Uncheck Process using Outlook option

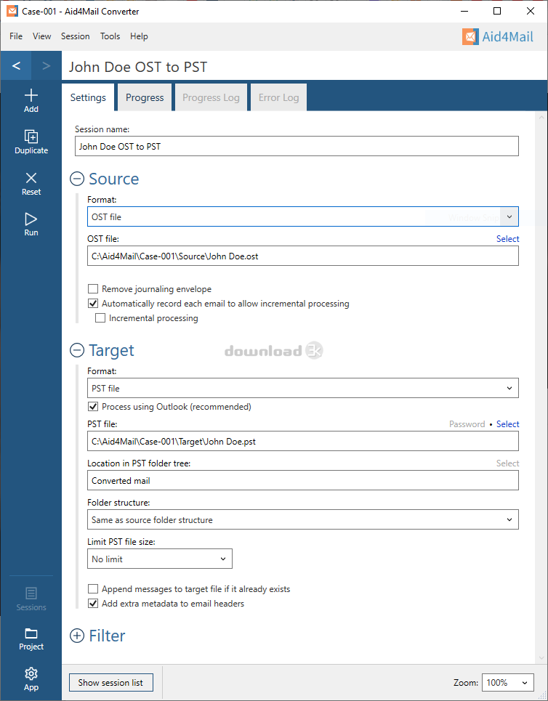click(93, 406)
